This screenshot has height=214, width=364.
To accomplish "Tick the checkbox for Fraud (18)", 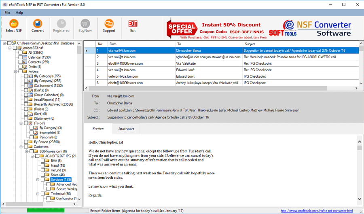I will tap(42, 165).
